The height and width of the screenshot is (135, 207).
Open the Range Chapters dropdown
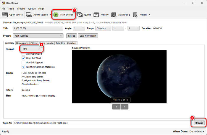click(x=103, y=28)
